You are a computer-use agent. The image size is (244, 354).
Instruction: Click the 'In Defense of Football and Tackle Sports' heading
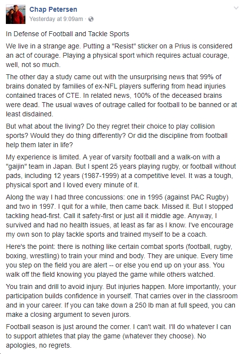(67, 34)
